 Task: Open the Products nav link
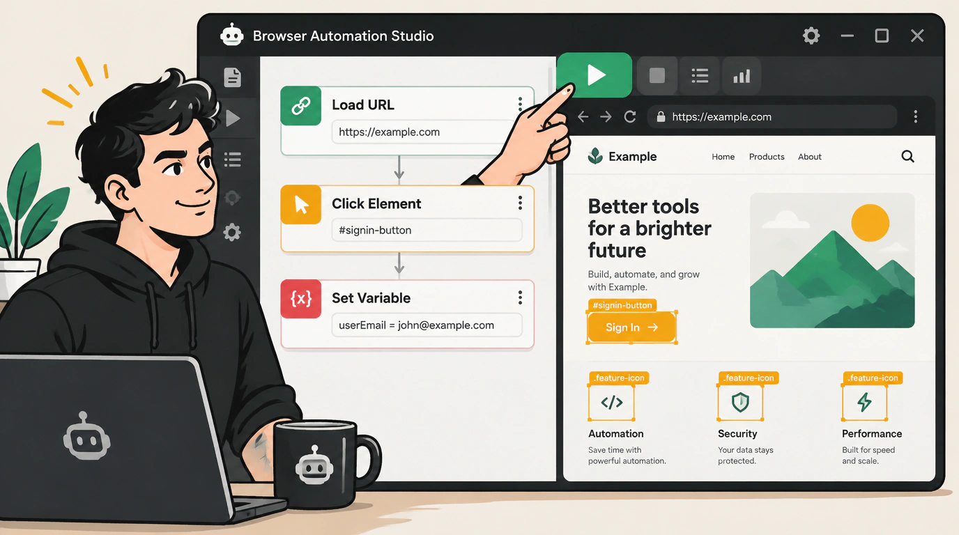(x=767, y=157)
